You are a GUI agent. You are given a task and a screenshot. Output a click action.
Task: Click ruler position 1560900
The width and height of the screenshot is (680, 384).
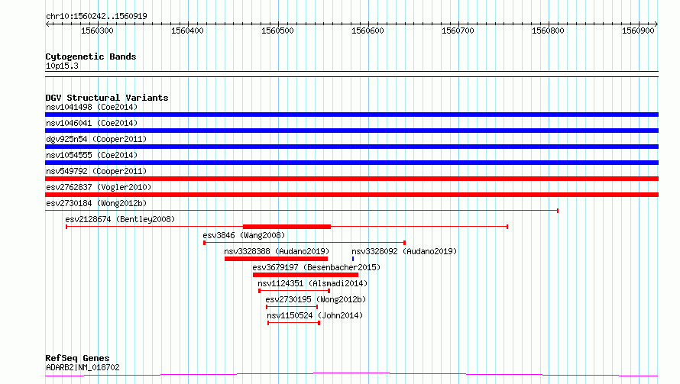tap(639, 31)
